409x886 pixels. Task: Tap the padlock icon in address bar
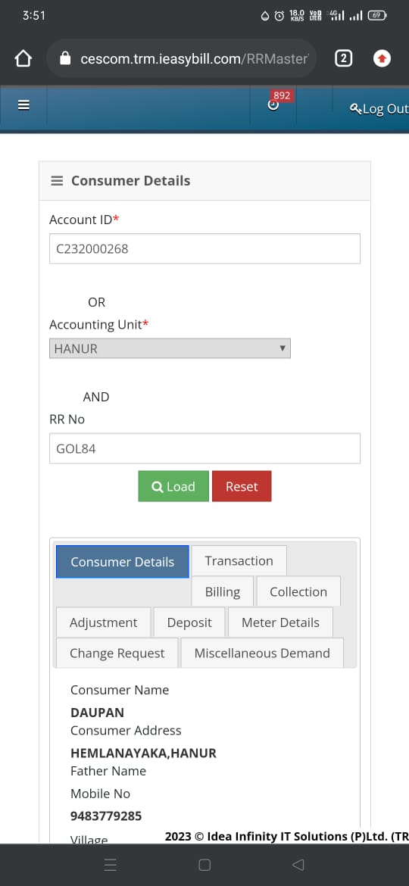click(x=66, y=58)
